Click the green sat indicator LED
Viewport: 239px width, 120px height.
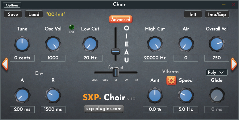(x=72, y=27)
